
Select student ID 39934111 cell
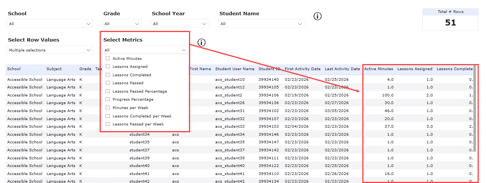pyautogui.click(x=269, y=158)
